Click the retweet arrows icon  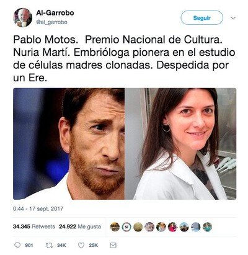click(49, 245)
